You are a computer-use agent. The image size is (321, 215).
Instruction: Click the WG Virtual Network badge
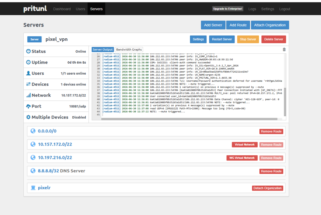242,158
